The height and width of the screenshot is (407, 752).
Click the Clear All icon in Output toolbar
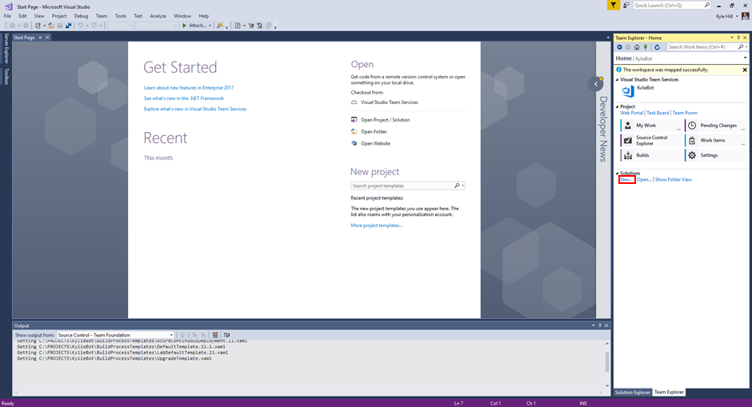tap(215, 334)
